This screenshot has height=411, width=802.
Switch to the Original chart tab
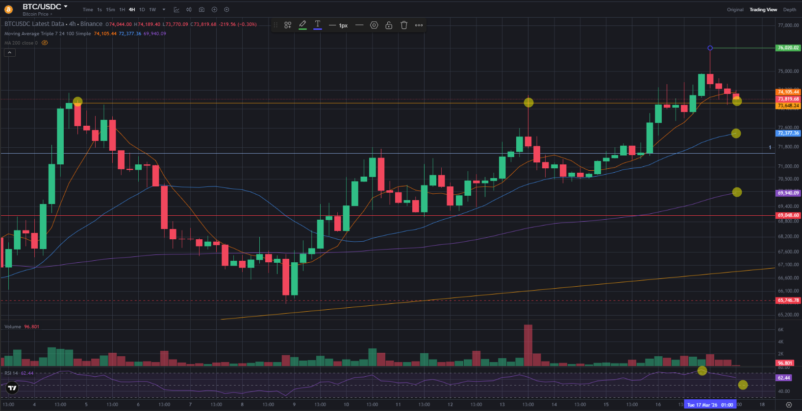coord(735,10)
